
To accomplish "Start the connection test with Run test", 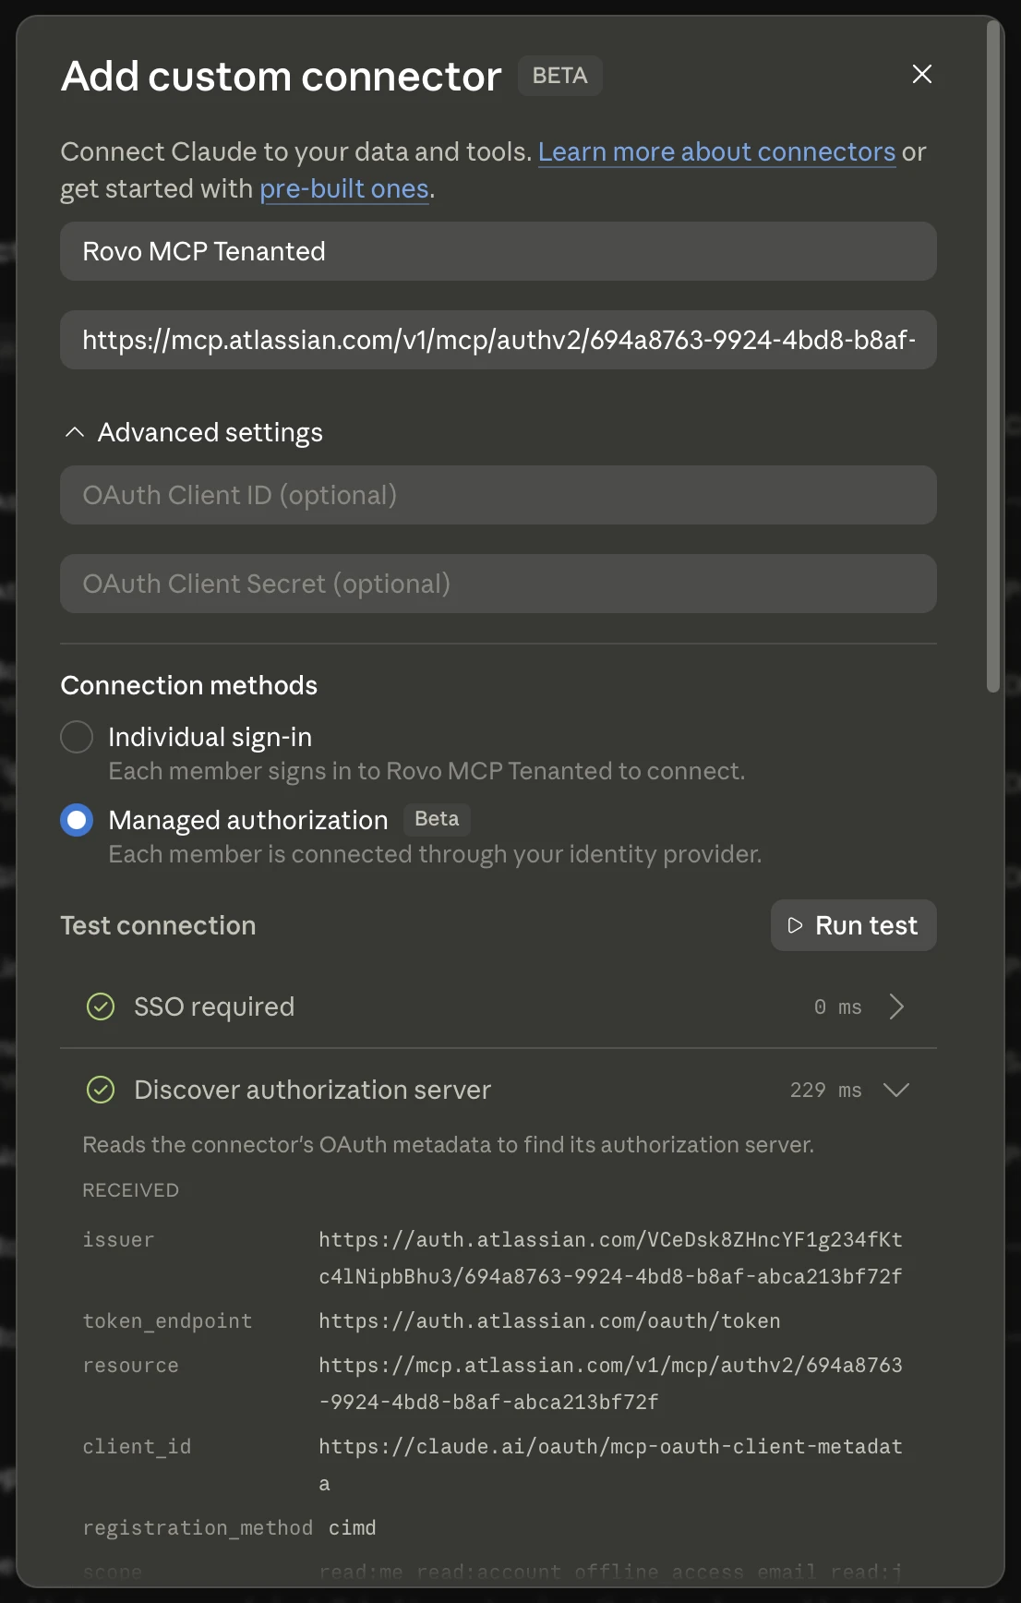I will click(853, 925).
